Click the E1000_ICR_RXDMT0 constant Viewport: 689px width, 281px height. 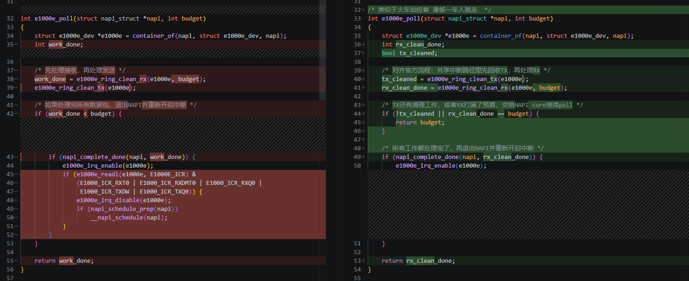tap(167, 183)
